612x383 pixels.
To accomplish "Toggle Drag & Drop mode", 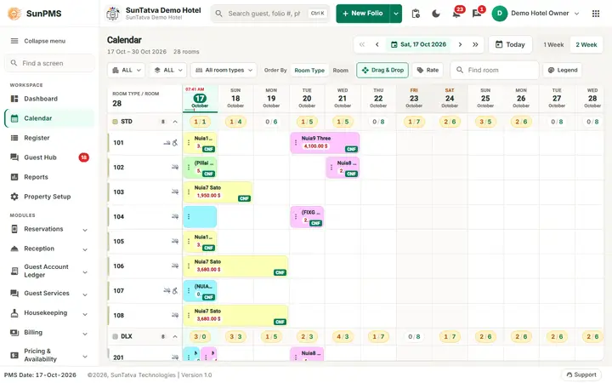I will (382, 70).
